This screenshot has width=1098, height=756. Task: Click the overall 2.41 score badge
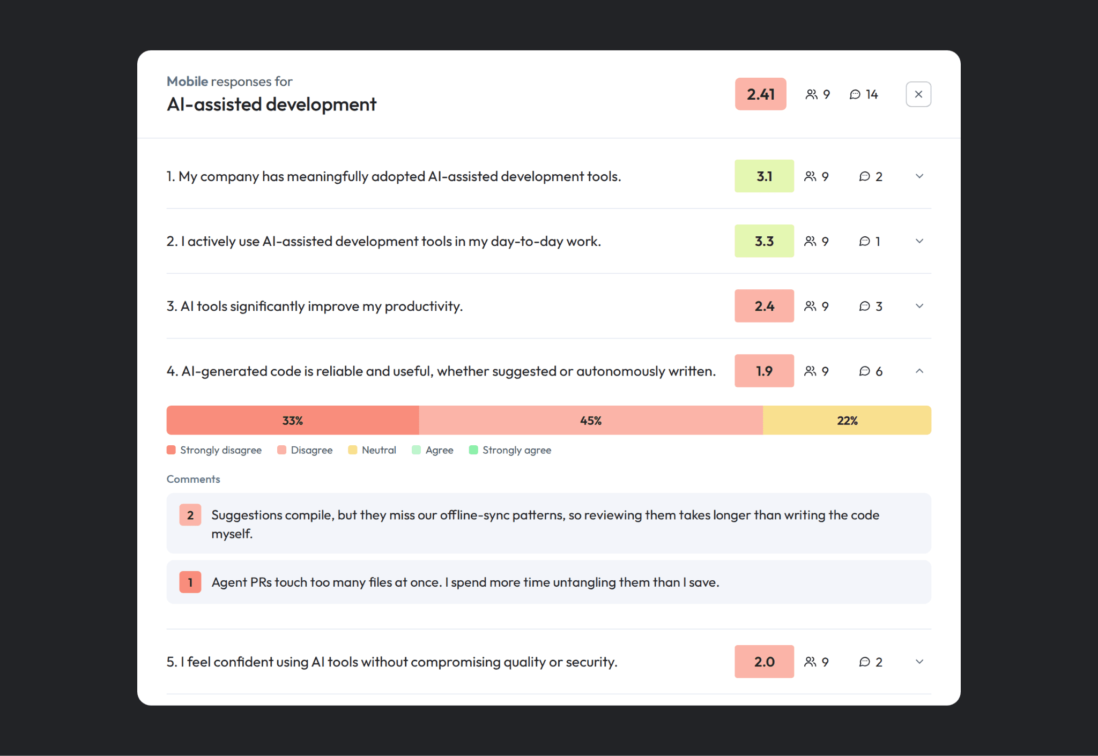(760, 94)
